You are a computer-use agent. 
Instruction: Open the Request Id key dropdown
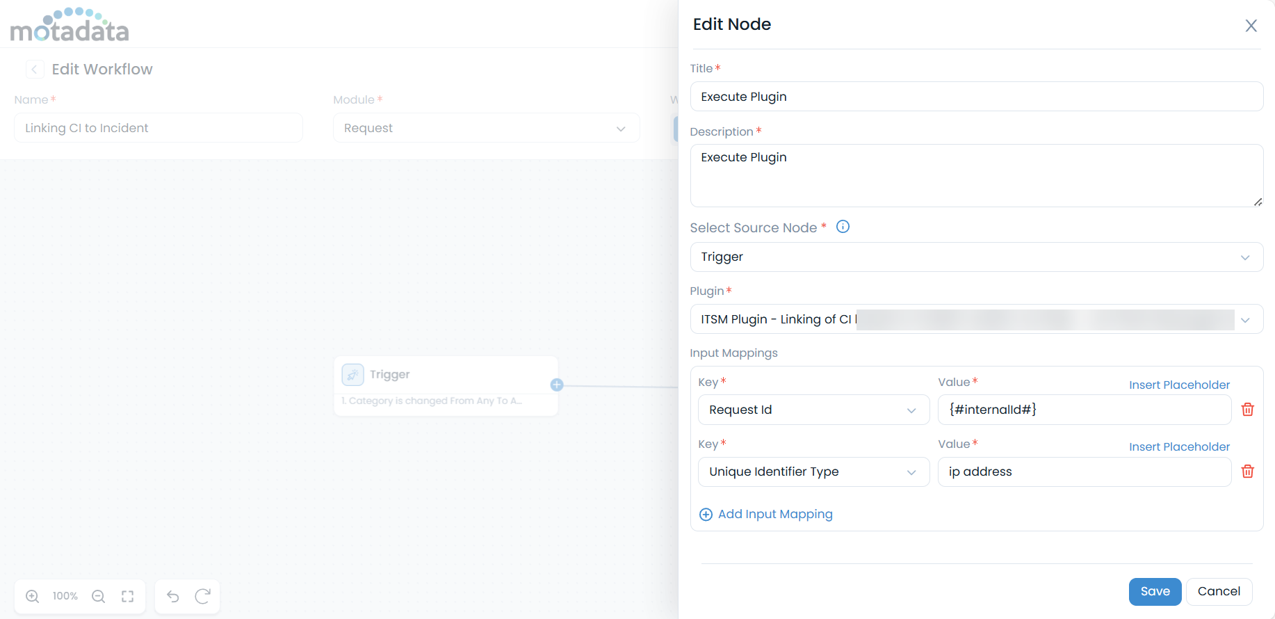coord(813,410)
